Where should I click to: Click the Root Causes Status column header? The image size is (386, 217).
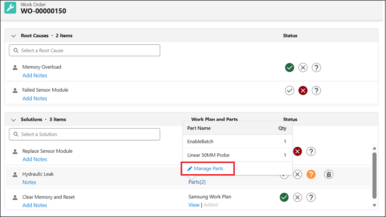290,35
